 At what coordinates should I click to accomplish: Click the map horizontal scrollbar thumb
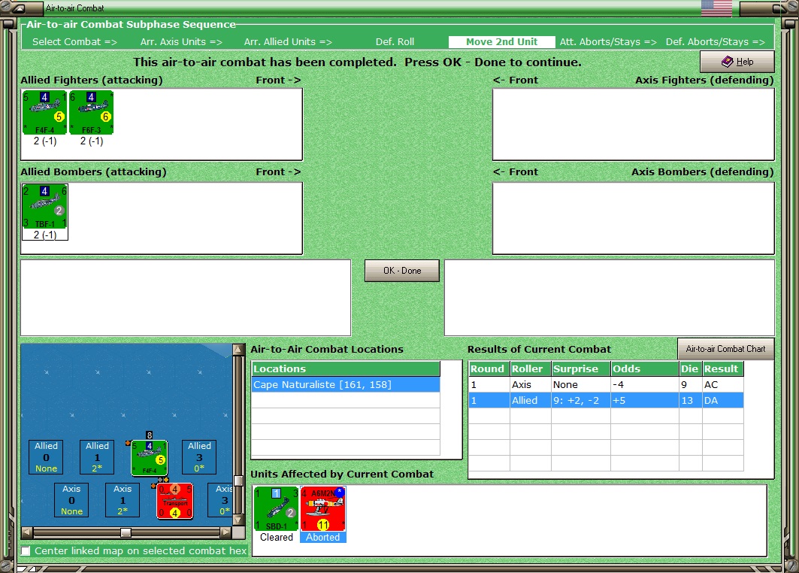(x=126, y=532)
